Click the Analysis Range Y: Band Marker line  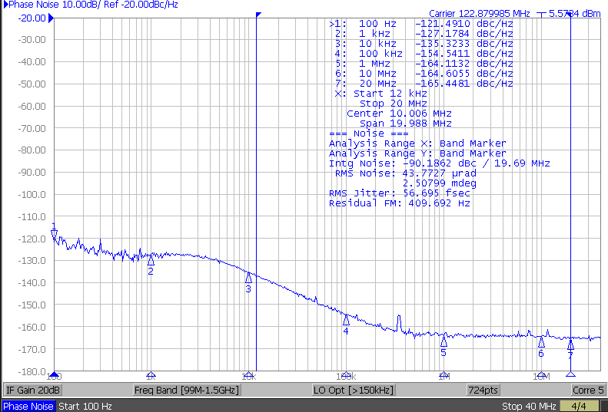click(417, 153)
